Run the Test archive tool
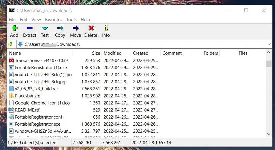 point(45,28)
